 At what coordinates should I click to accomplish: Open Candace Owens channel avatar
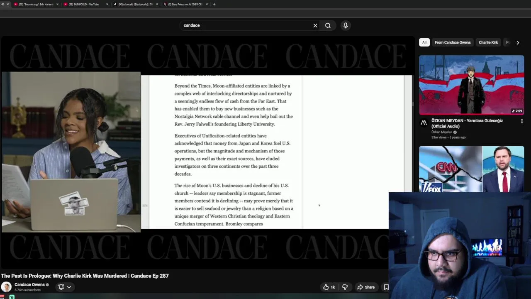coord(6,287)
